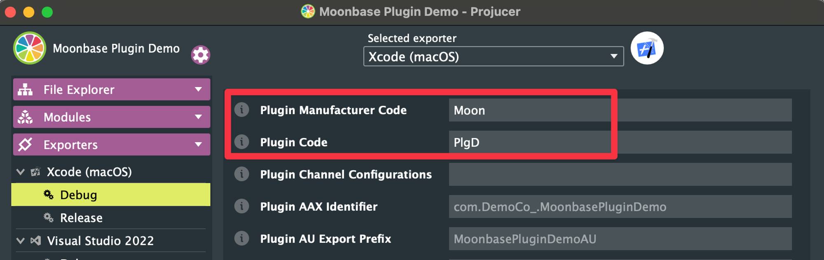The width and height of the screenshot is (824, 260).
Task: Select the Release configuration
Action: click(111, 218)
